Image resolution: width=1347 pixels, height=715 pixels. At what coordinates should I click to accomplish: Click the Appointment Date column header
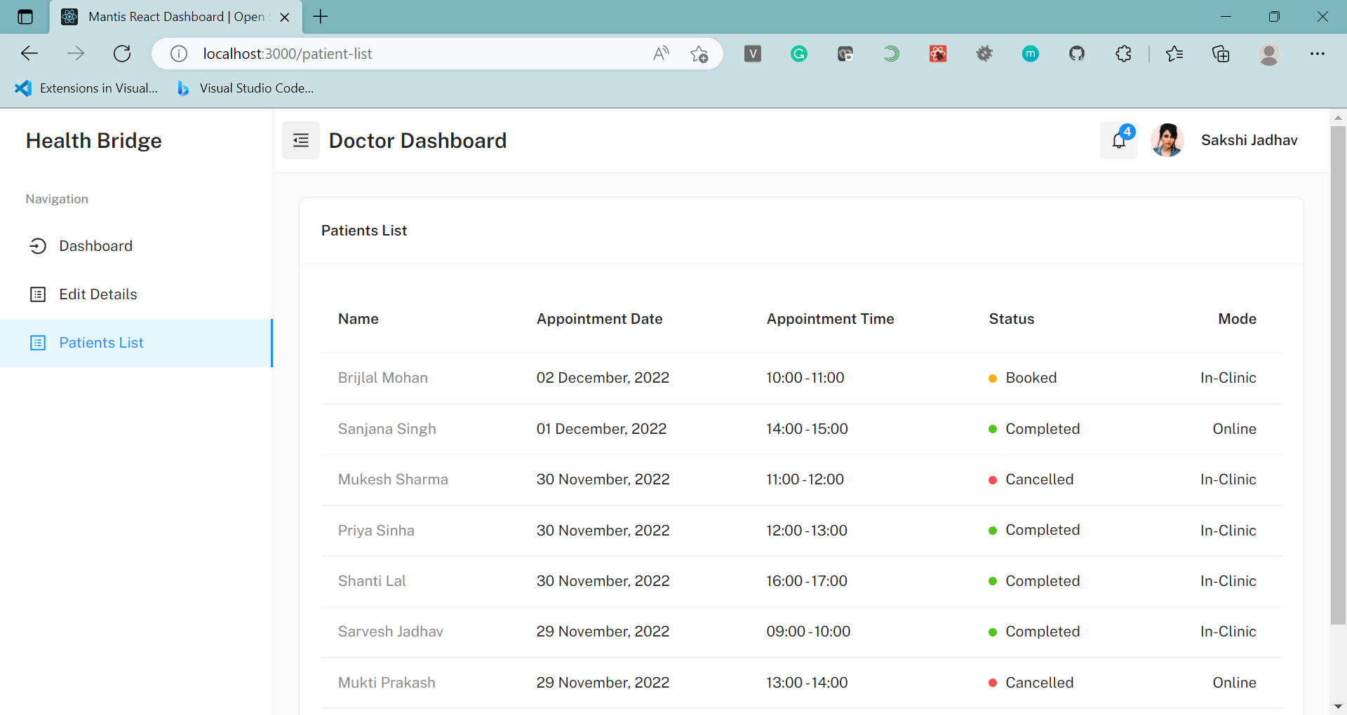click(599, 319)
